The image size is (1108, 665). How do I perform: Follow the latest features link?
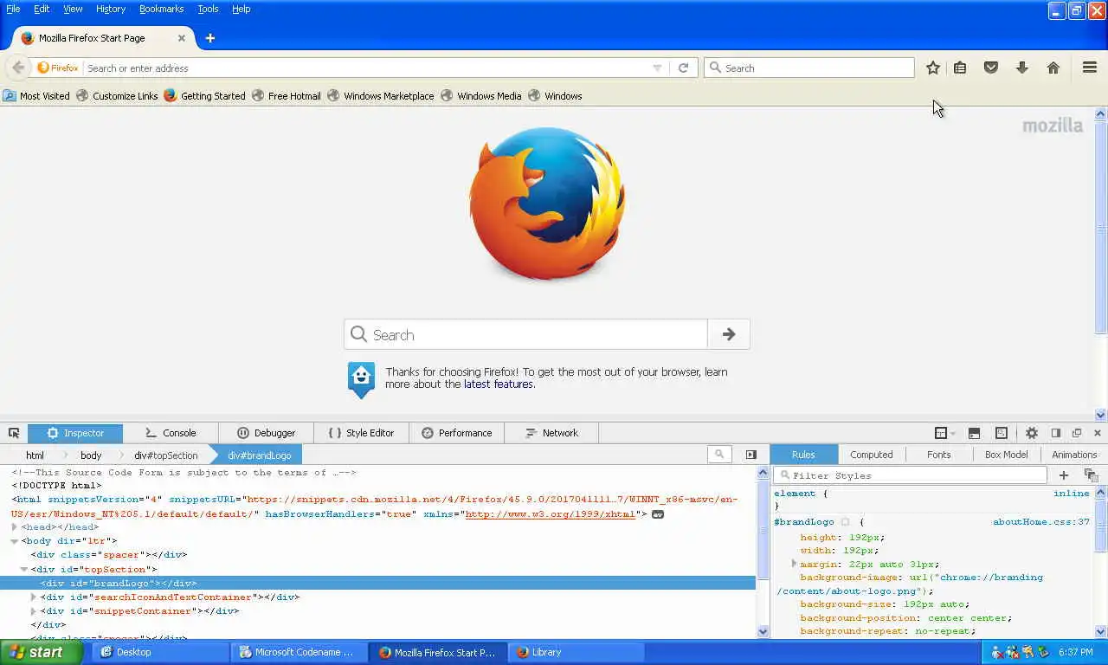pyautogui.click(x=499, y=384)
